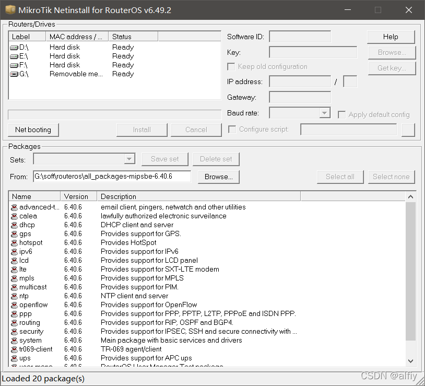Click Cancel next to Install
Image resolution: width=425 pixels, height=386 pixels.
pyautogui.click(x=196, y=130)
